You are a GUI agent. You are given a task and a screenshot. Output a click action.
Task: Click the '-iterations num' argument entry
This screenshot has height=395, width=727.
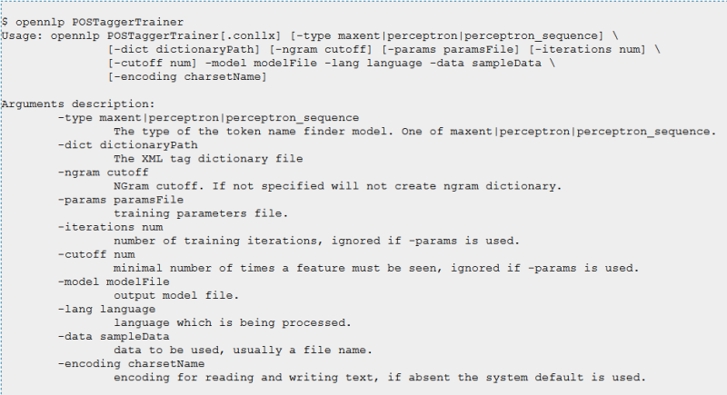[110, 227]
